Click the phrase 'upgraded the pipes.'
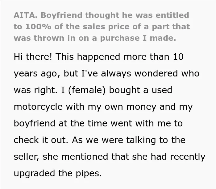This screenshot has height=189, width=216. (x=58, y=174)
